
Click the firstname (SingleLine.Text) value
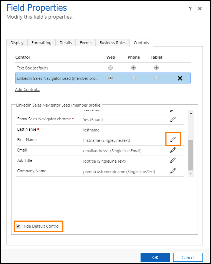pyautogui.click(x=106, y=140)
